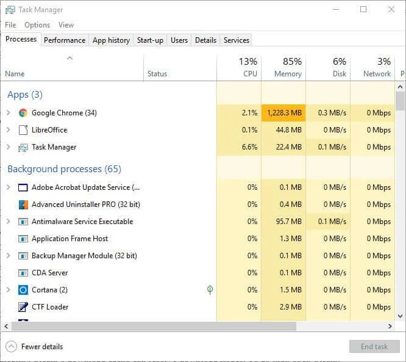The height and width of the screenshot is (362, 406).
Task: Select the LibreOffice process name
Action: point(49,129)
